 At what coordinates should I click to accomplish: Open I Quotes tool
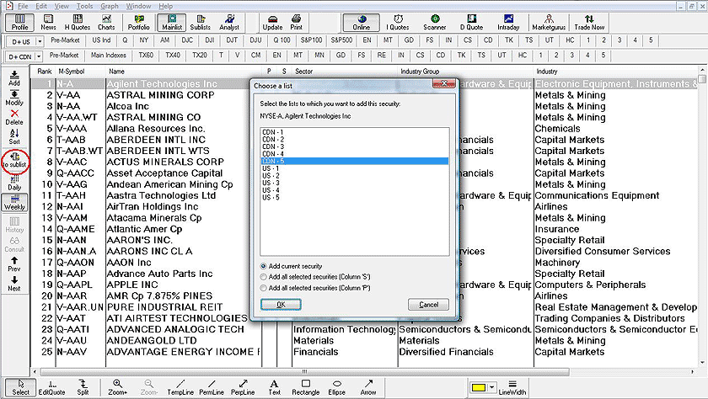[398, 22]
